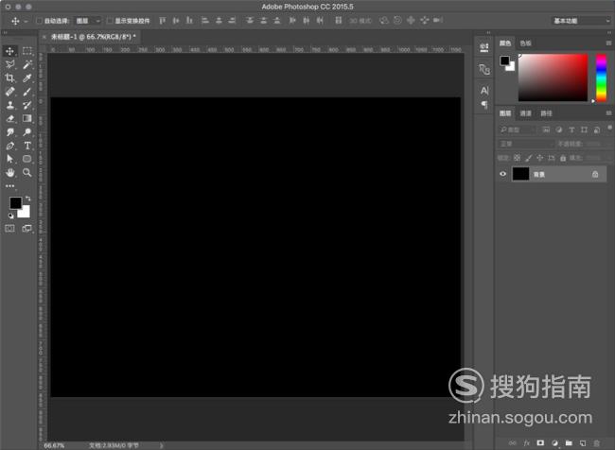Open the workspace switcher dropdown
615x450 pixels.
[582, 21]
